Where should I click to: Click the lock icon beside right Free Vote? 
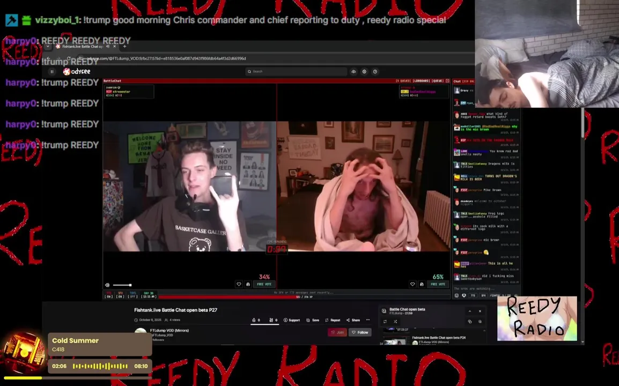[422, 284]
